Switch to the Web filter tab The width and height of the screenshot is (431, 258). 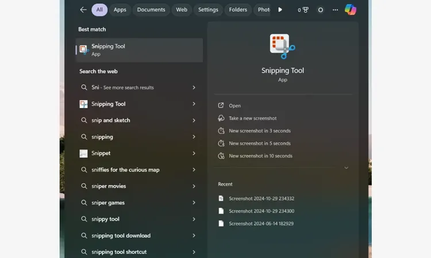tap(182, 10)
